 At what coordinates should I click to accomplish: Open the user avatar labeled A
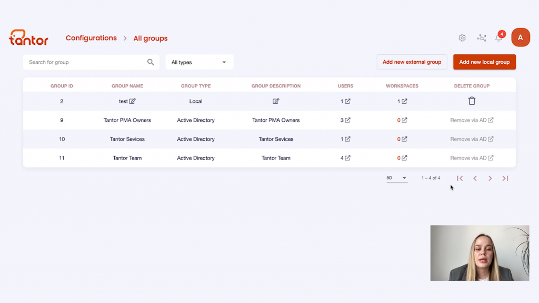[521, 37]
